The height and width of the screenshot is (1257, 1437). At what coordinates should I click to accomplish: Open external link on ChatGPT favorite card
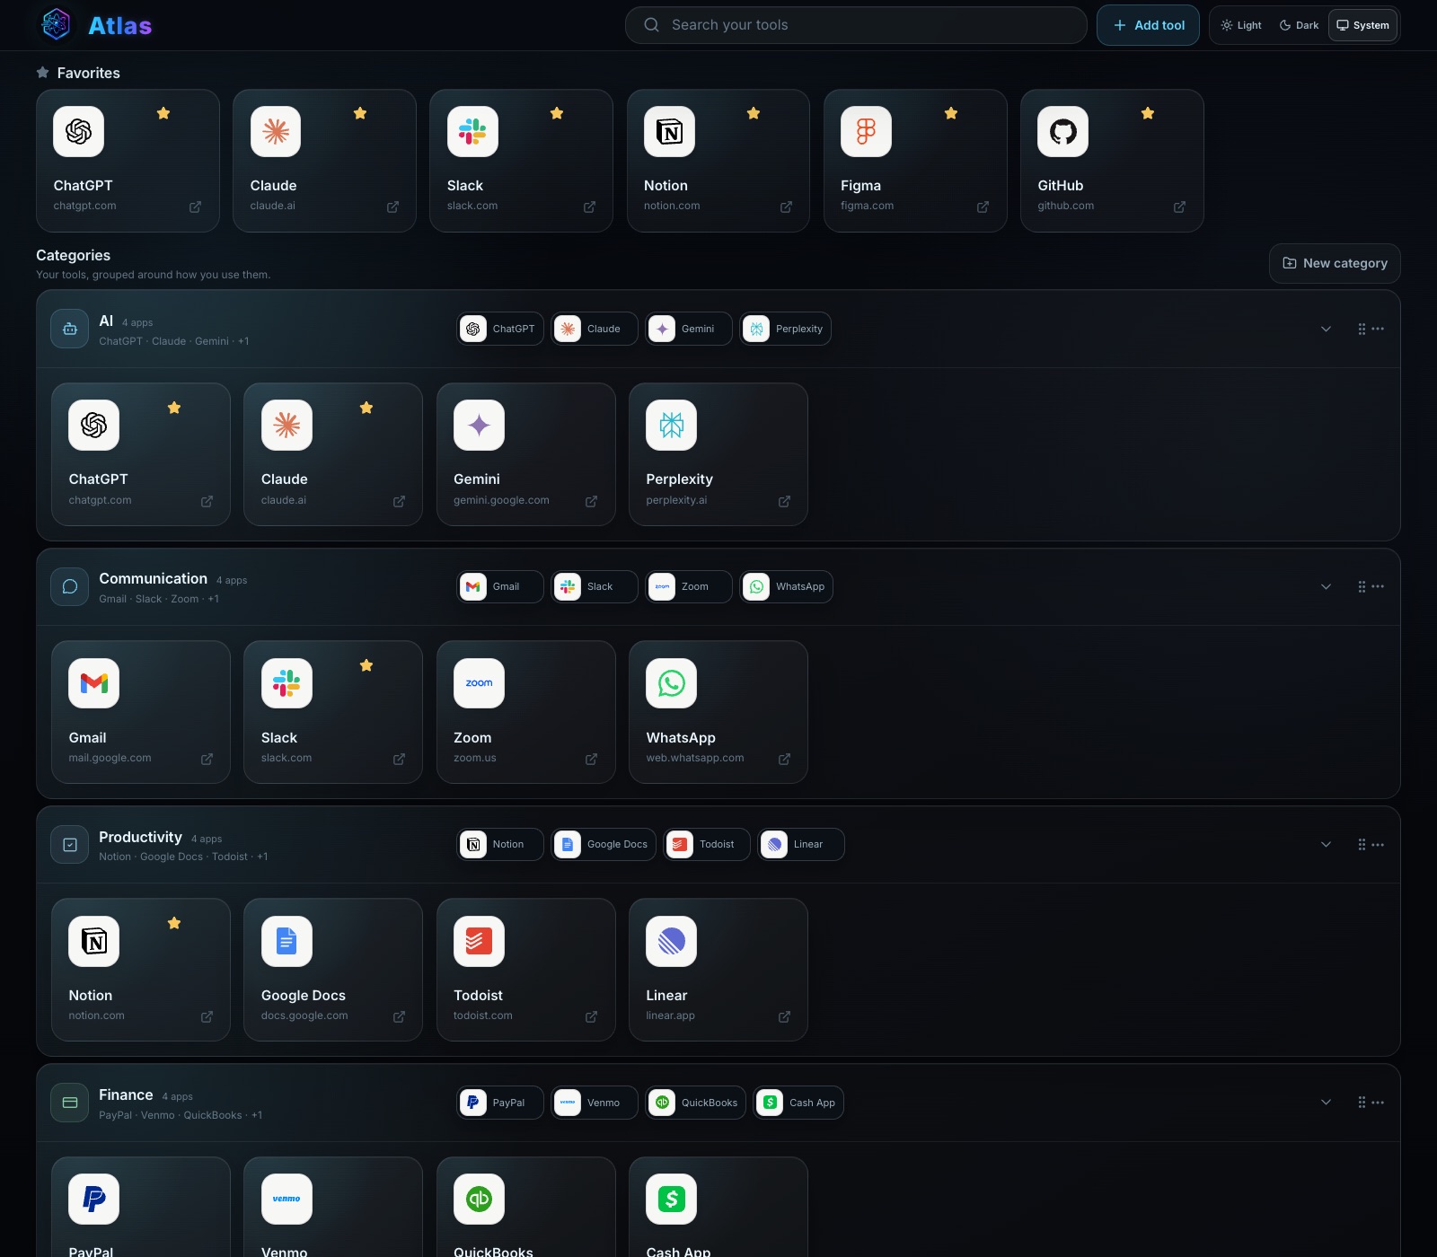click(x=195, y=207)
